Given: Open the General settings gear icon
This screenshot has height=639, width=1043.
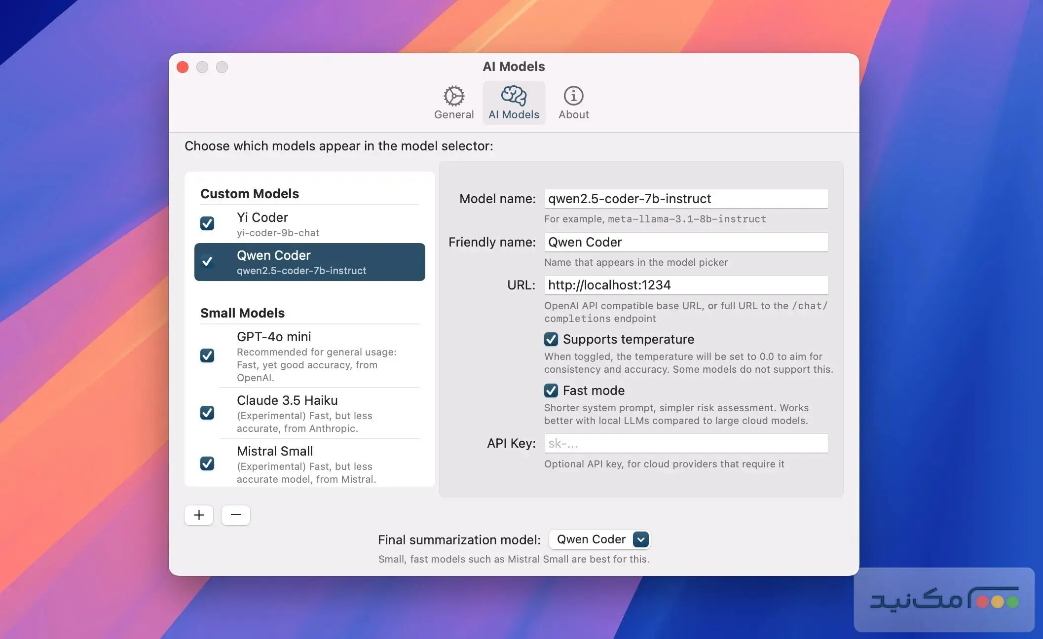Looking at the screenshot, I should pos(453,96).
